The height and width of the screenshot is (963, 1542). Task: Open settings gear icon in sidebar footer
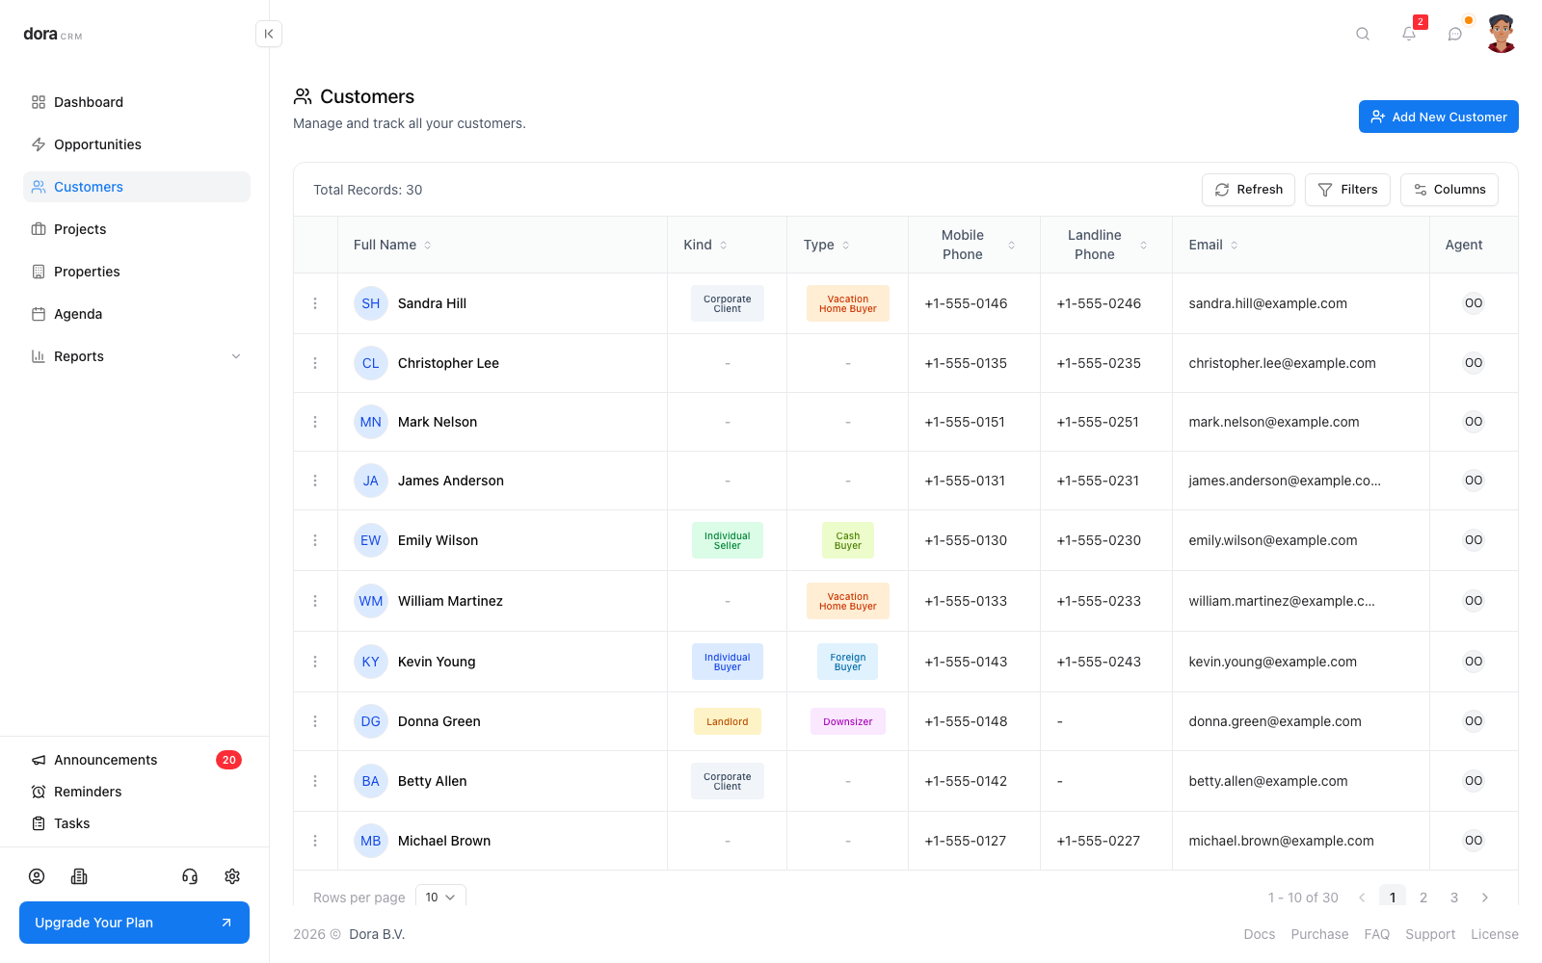[232, 876]
